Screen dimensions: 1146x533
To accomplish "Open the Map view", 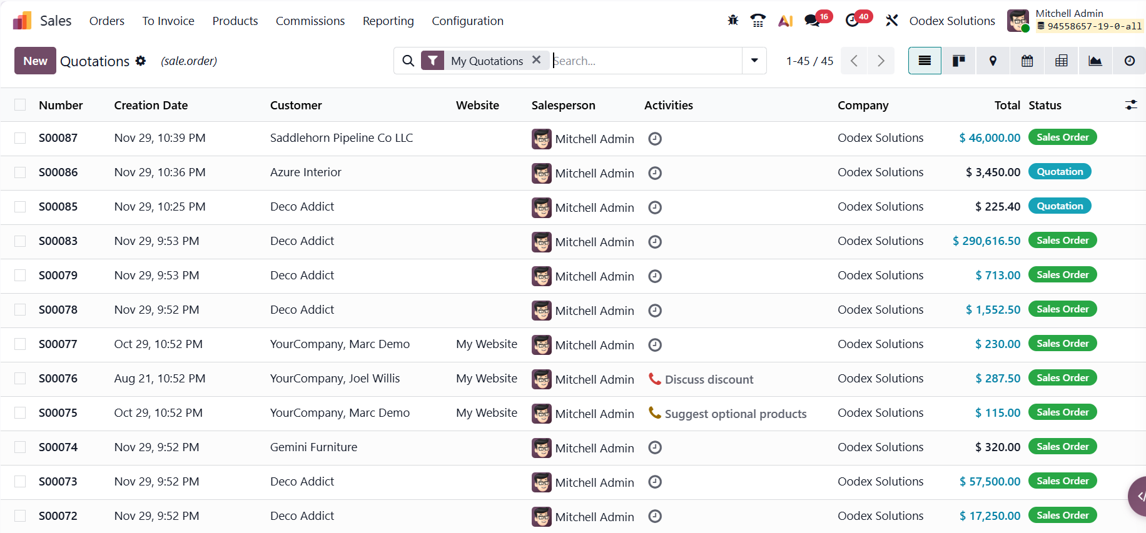I will (x=993, y=61).
